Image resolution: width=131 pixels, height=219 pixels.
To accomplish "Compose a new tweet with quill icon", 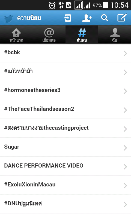I will coord(122,18).
